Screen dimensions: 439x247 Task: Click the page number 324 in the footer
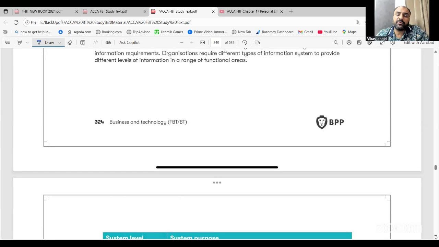99,122
